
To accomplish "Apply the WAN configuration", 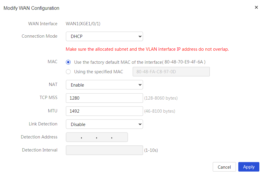I will 249,167.
